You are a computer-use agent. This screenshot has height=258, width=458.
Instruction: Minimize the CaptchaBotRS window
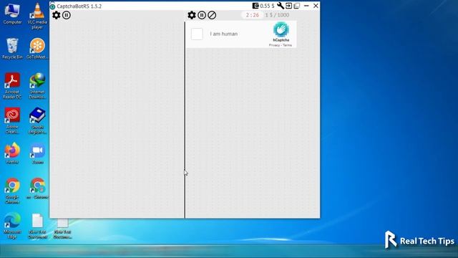point(306,6)
